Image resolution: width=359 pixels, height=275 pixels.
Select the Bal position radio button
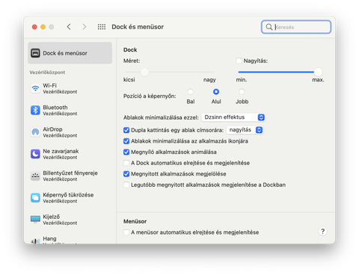pyautogui.click(x=191, y=92)
